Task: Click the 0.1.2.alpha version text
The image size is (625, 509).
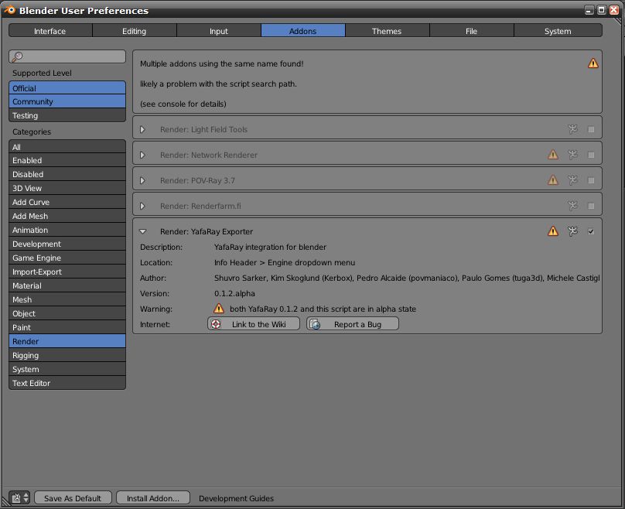Action: click(x=234, y=293)
